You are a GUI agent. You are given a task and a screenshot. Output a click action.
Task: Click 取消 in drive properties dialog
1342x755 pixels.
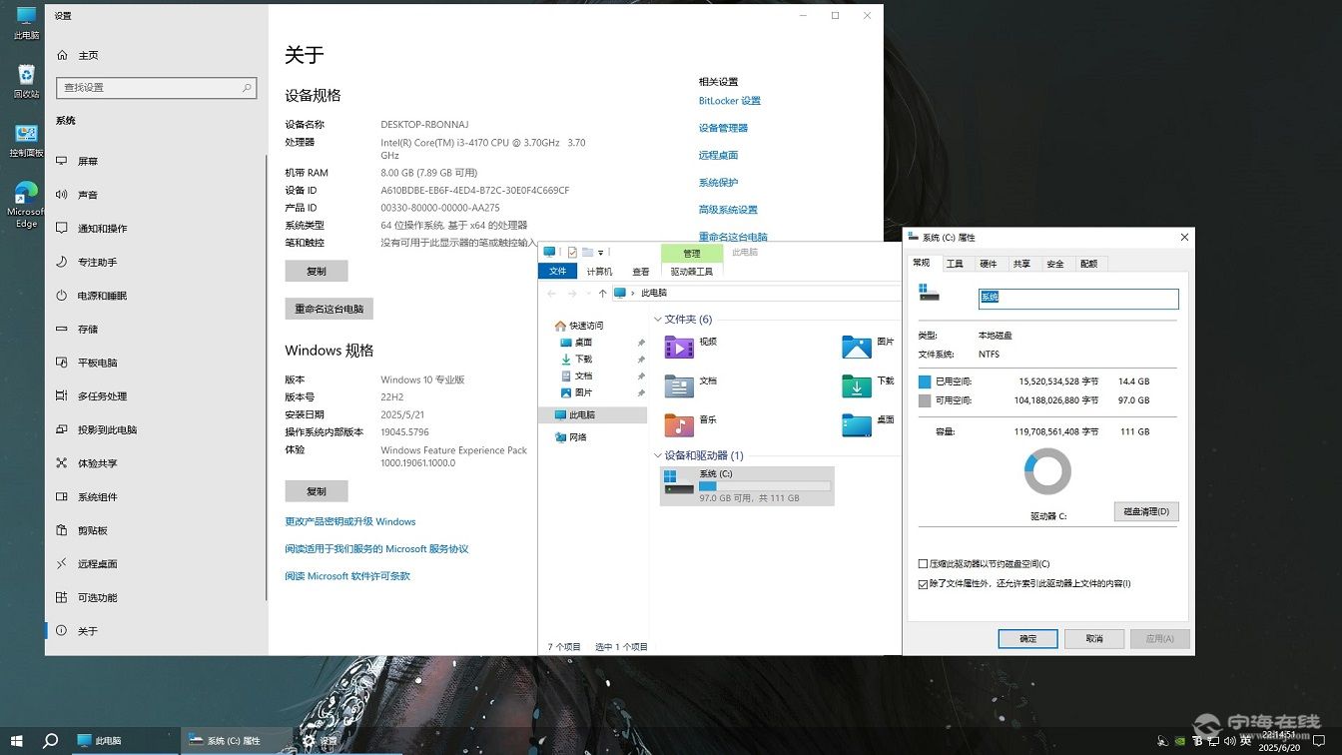(1094, 638)
